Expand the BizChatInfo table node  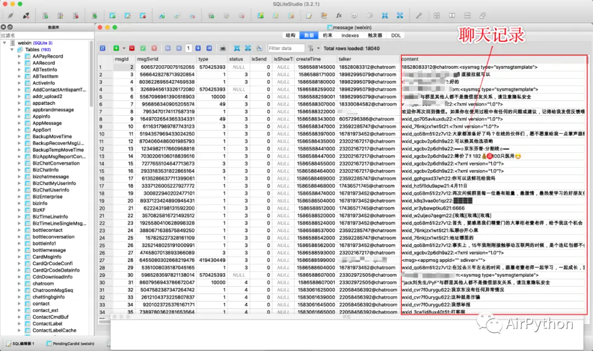click(19, 170)
